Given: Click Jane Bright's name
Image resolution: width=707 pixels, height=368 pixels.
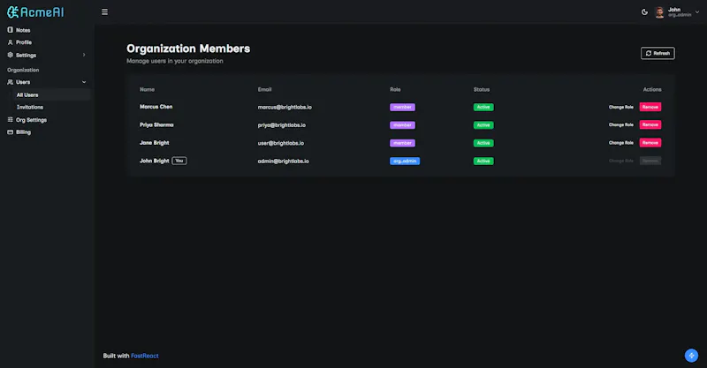Looking at the screenshot, I should (154, 143).
